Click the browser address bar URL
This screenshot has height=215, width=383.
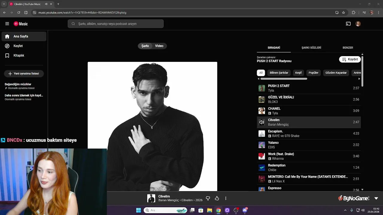(x=82, y=13)
